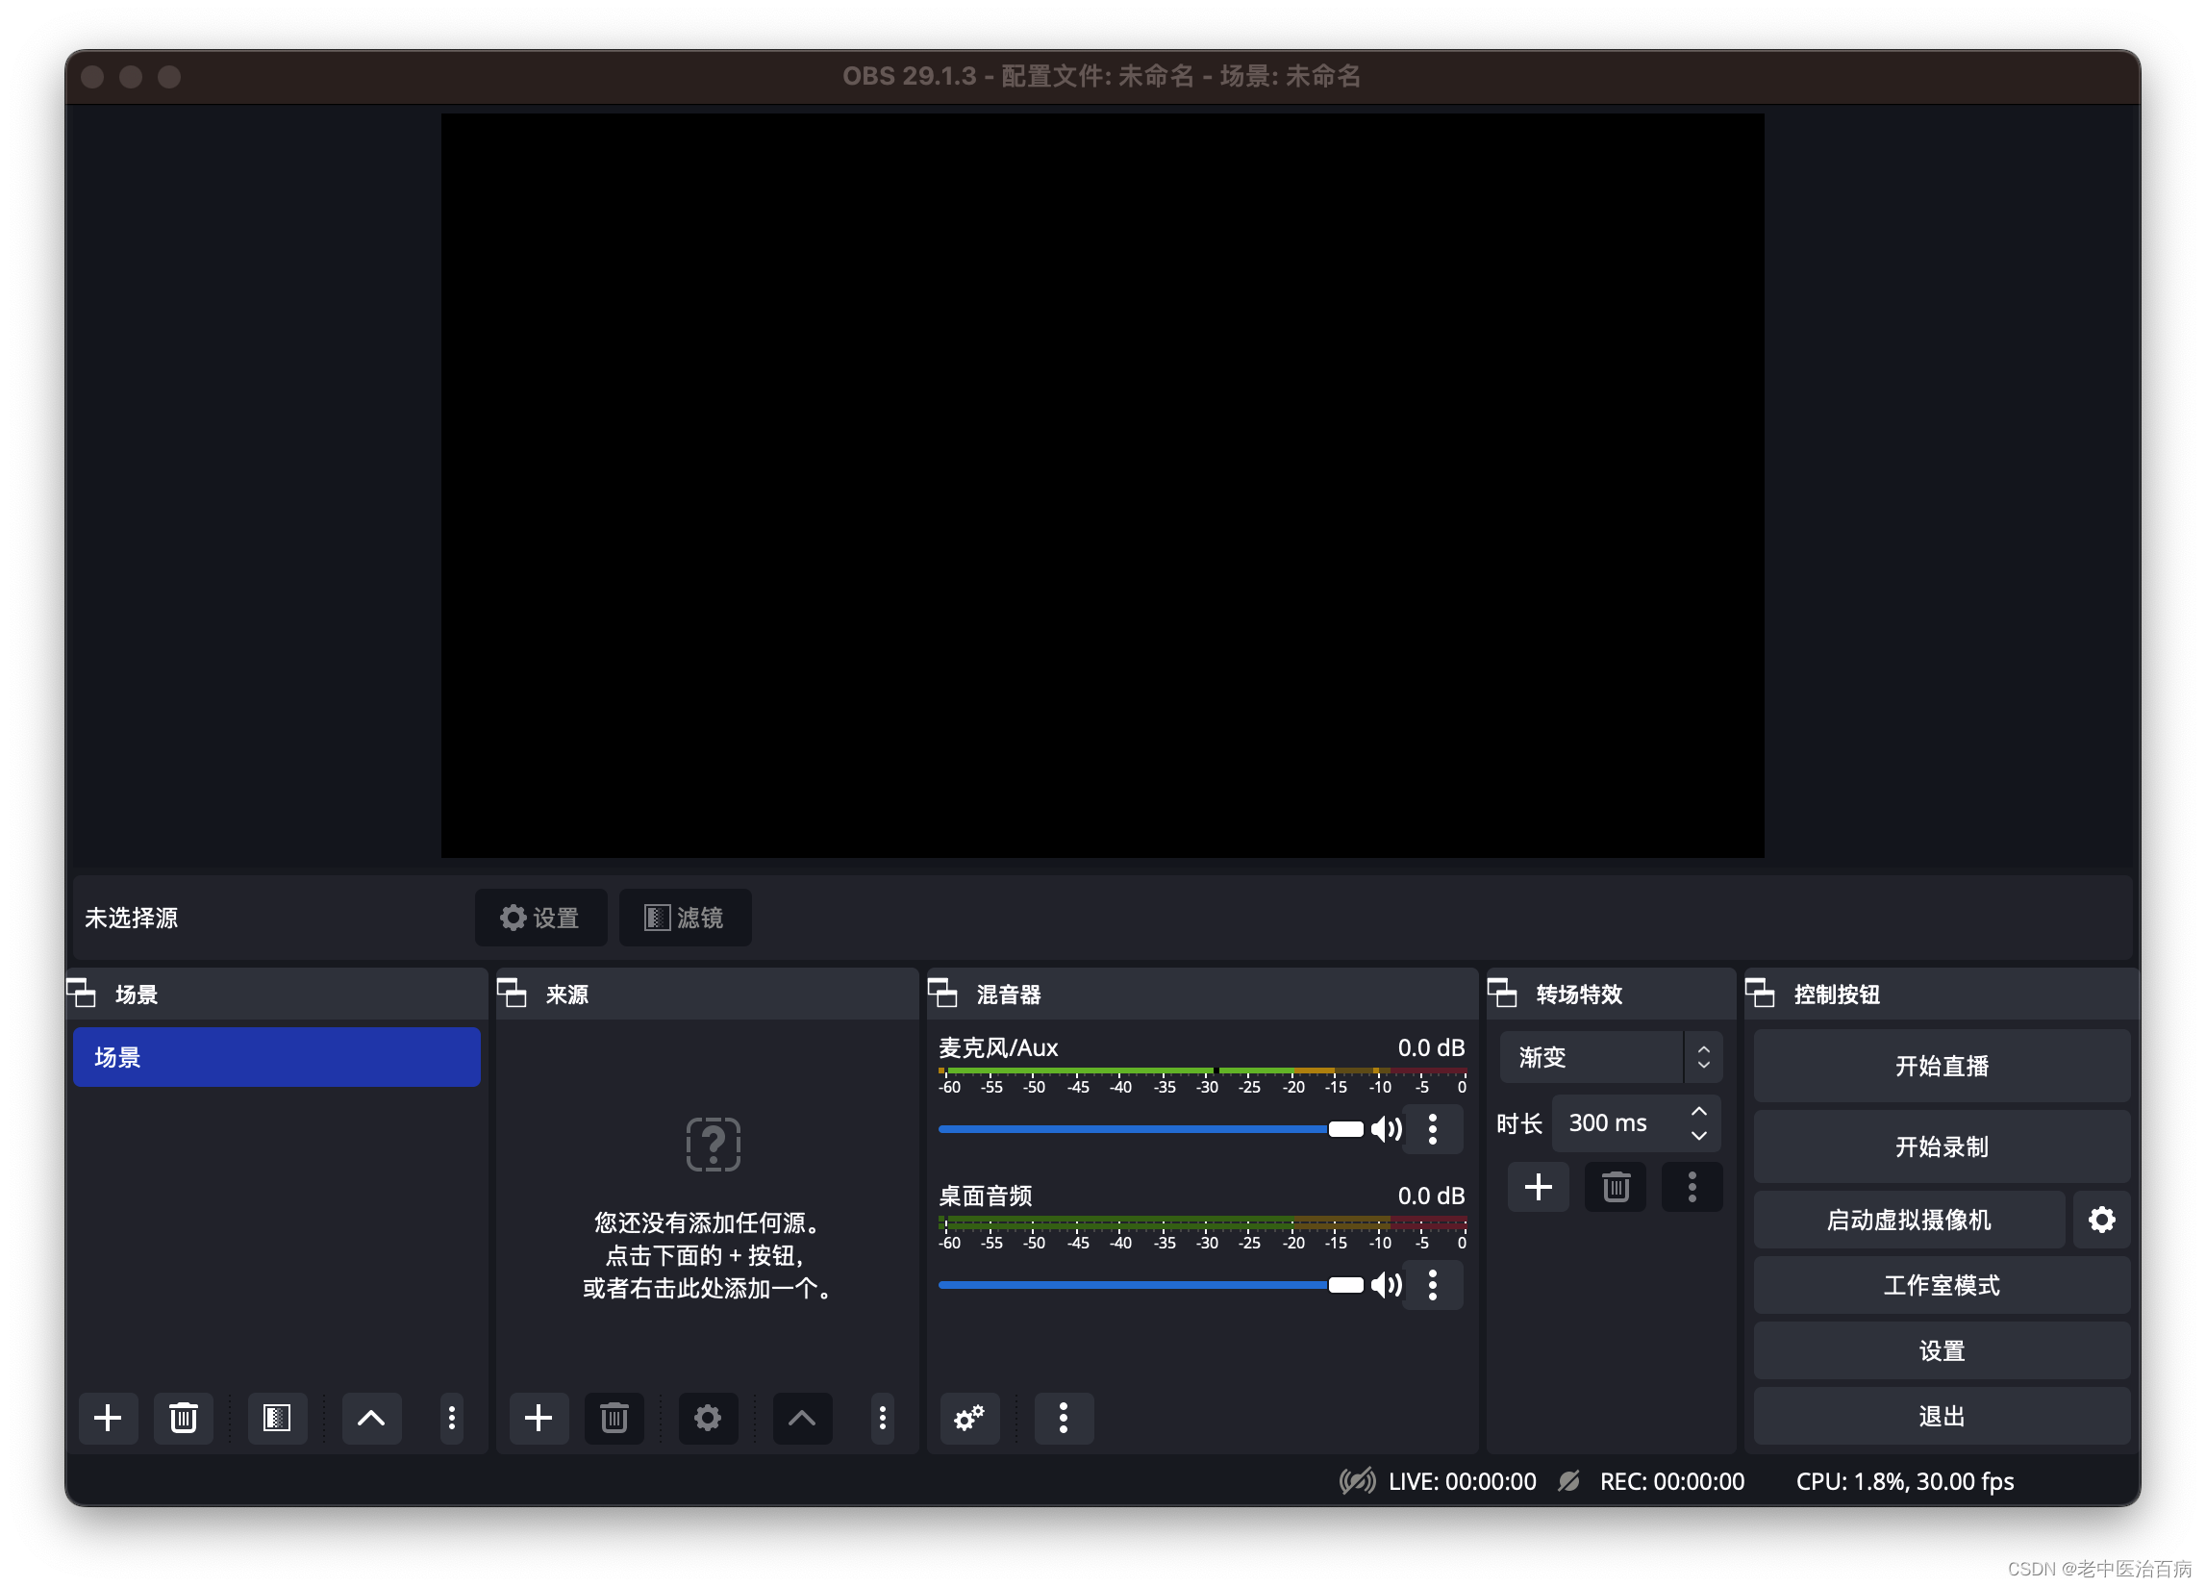
Task: Click the 未选择源 label
Action: tap(132, 918)
